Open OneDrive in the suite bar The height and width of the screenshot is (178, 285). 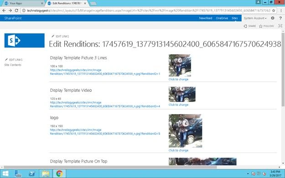[x=222, y=18]
